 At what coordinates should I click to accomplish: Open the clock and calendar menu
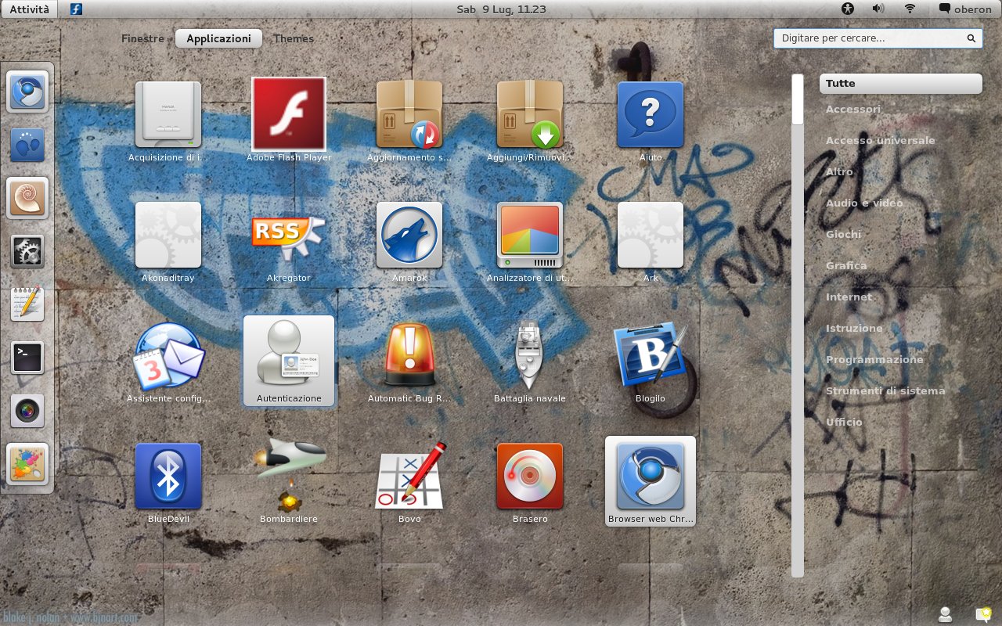coord(501,9)
